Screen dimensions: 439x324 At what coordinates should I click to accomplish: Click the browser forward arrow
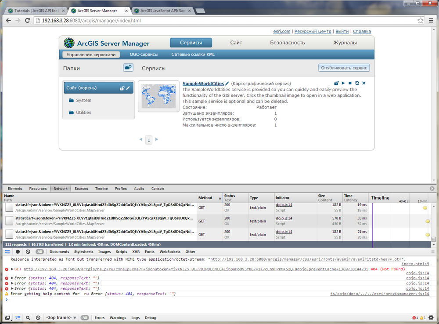(18, 21)
